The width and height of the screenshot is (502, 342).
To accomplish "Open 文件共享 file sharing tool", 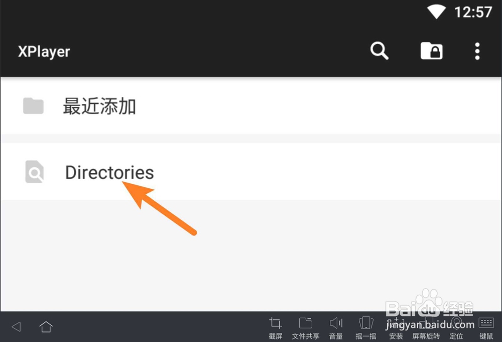I will pyautogui.click(x=305, y=328).
